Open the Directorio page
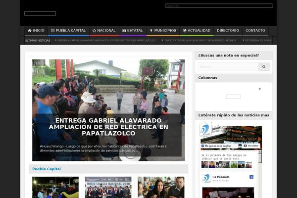297x198 pixels. point(228,31)
